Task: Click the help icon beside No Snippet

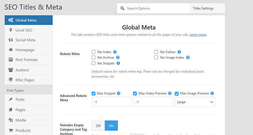Action: [x=118, y=63]
